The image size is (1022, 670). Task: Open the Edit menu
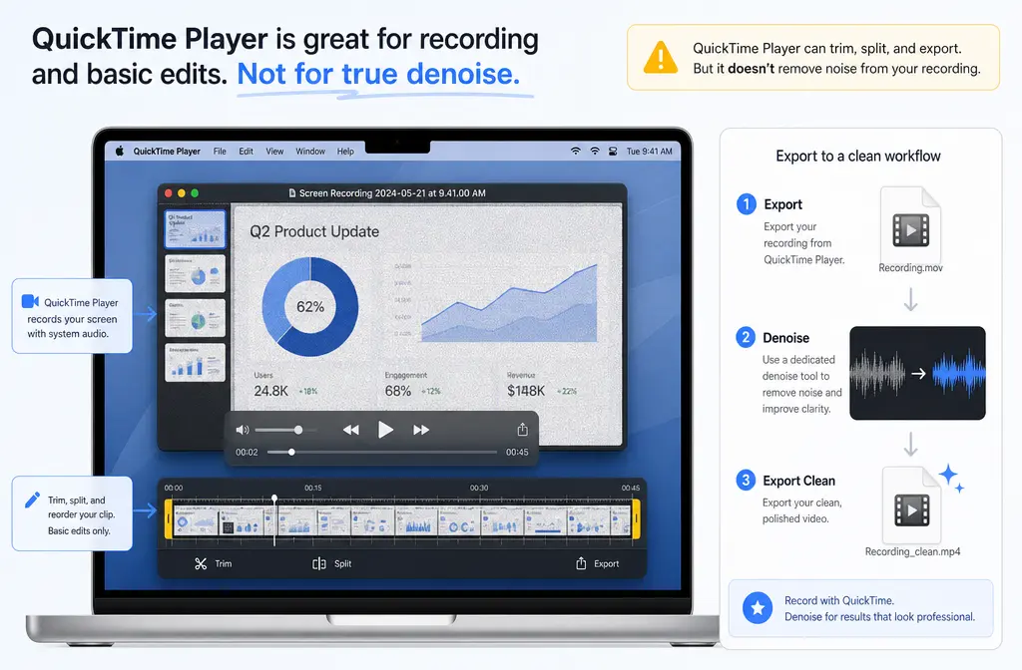tap(246, 152)
